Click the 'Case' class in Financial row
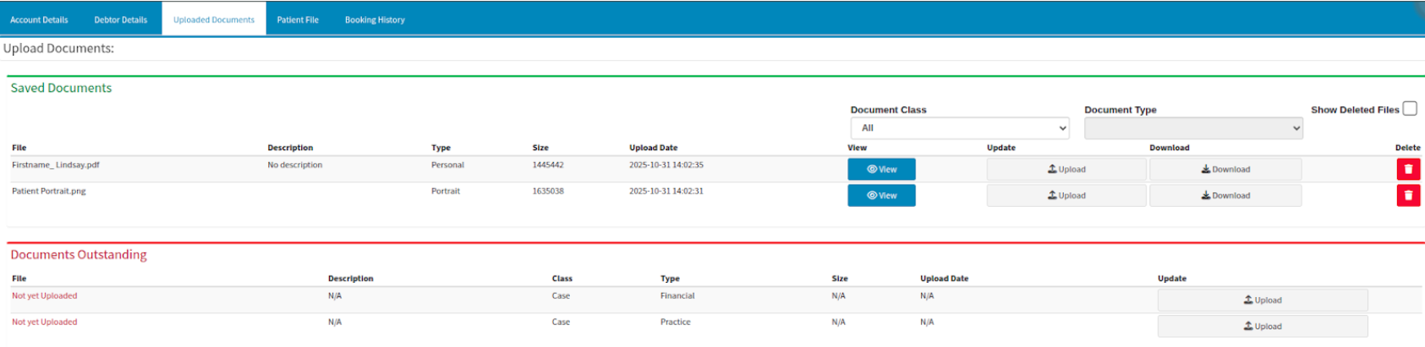The image size is (1425, 347). point(561,295)
